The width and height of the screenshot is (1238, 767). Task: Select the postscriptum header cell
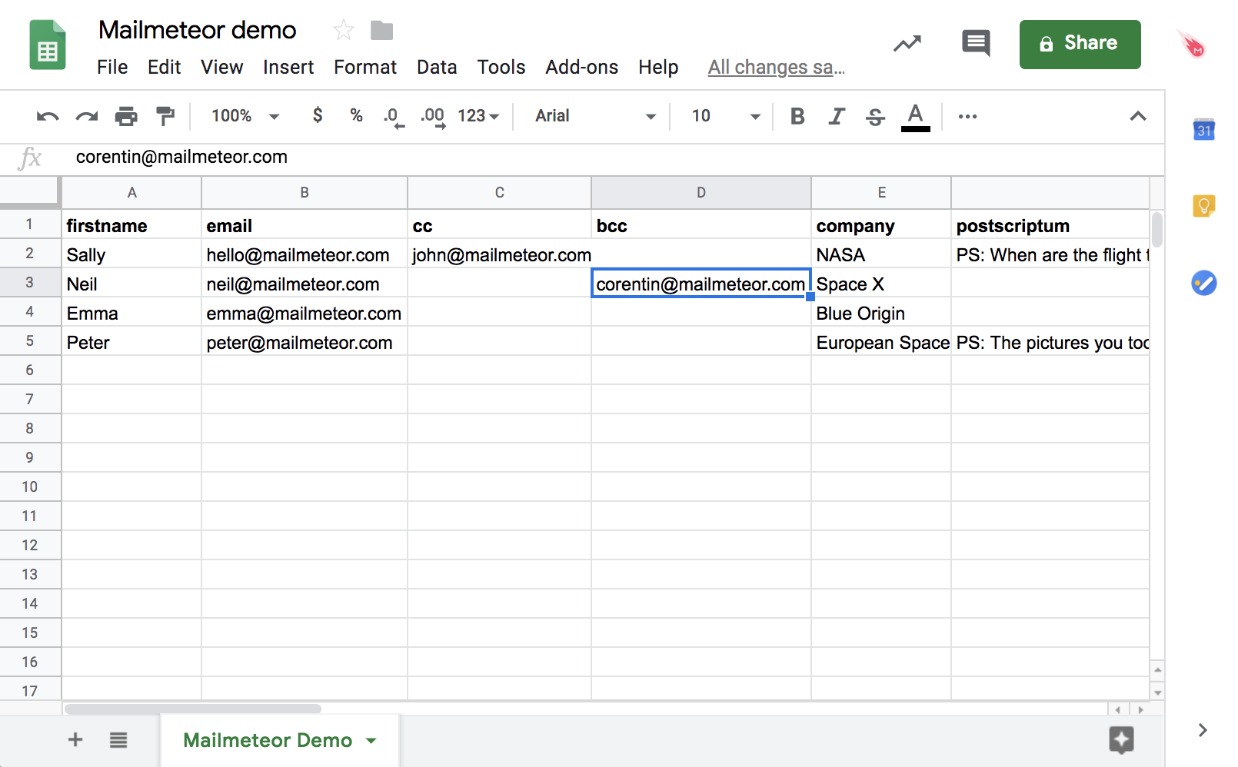[1050, 225]
